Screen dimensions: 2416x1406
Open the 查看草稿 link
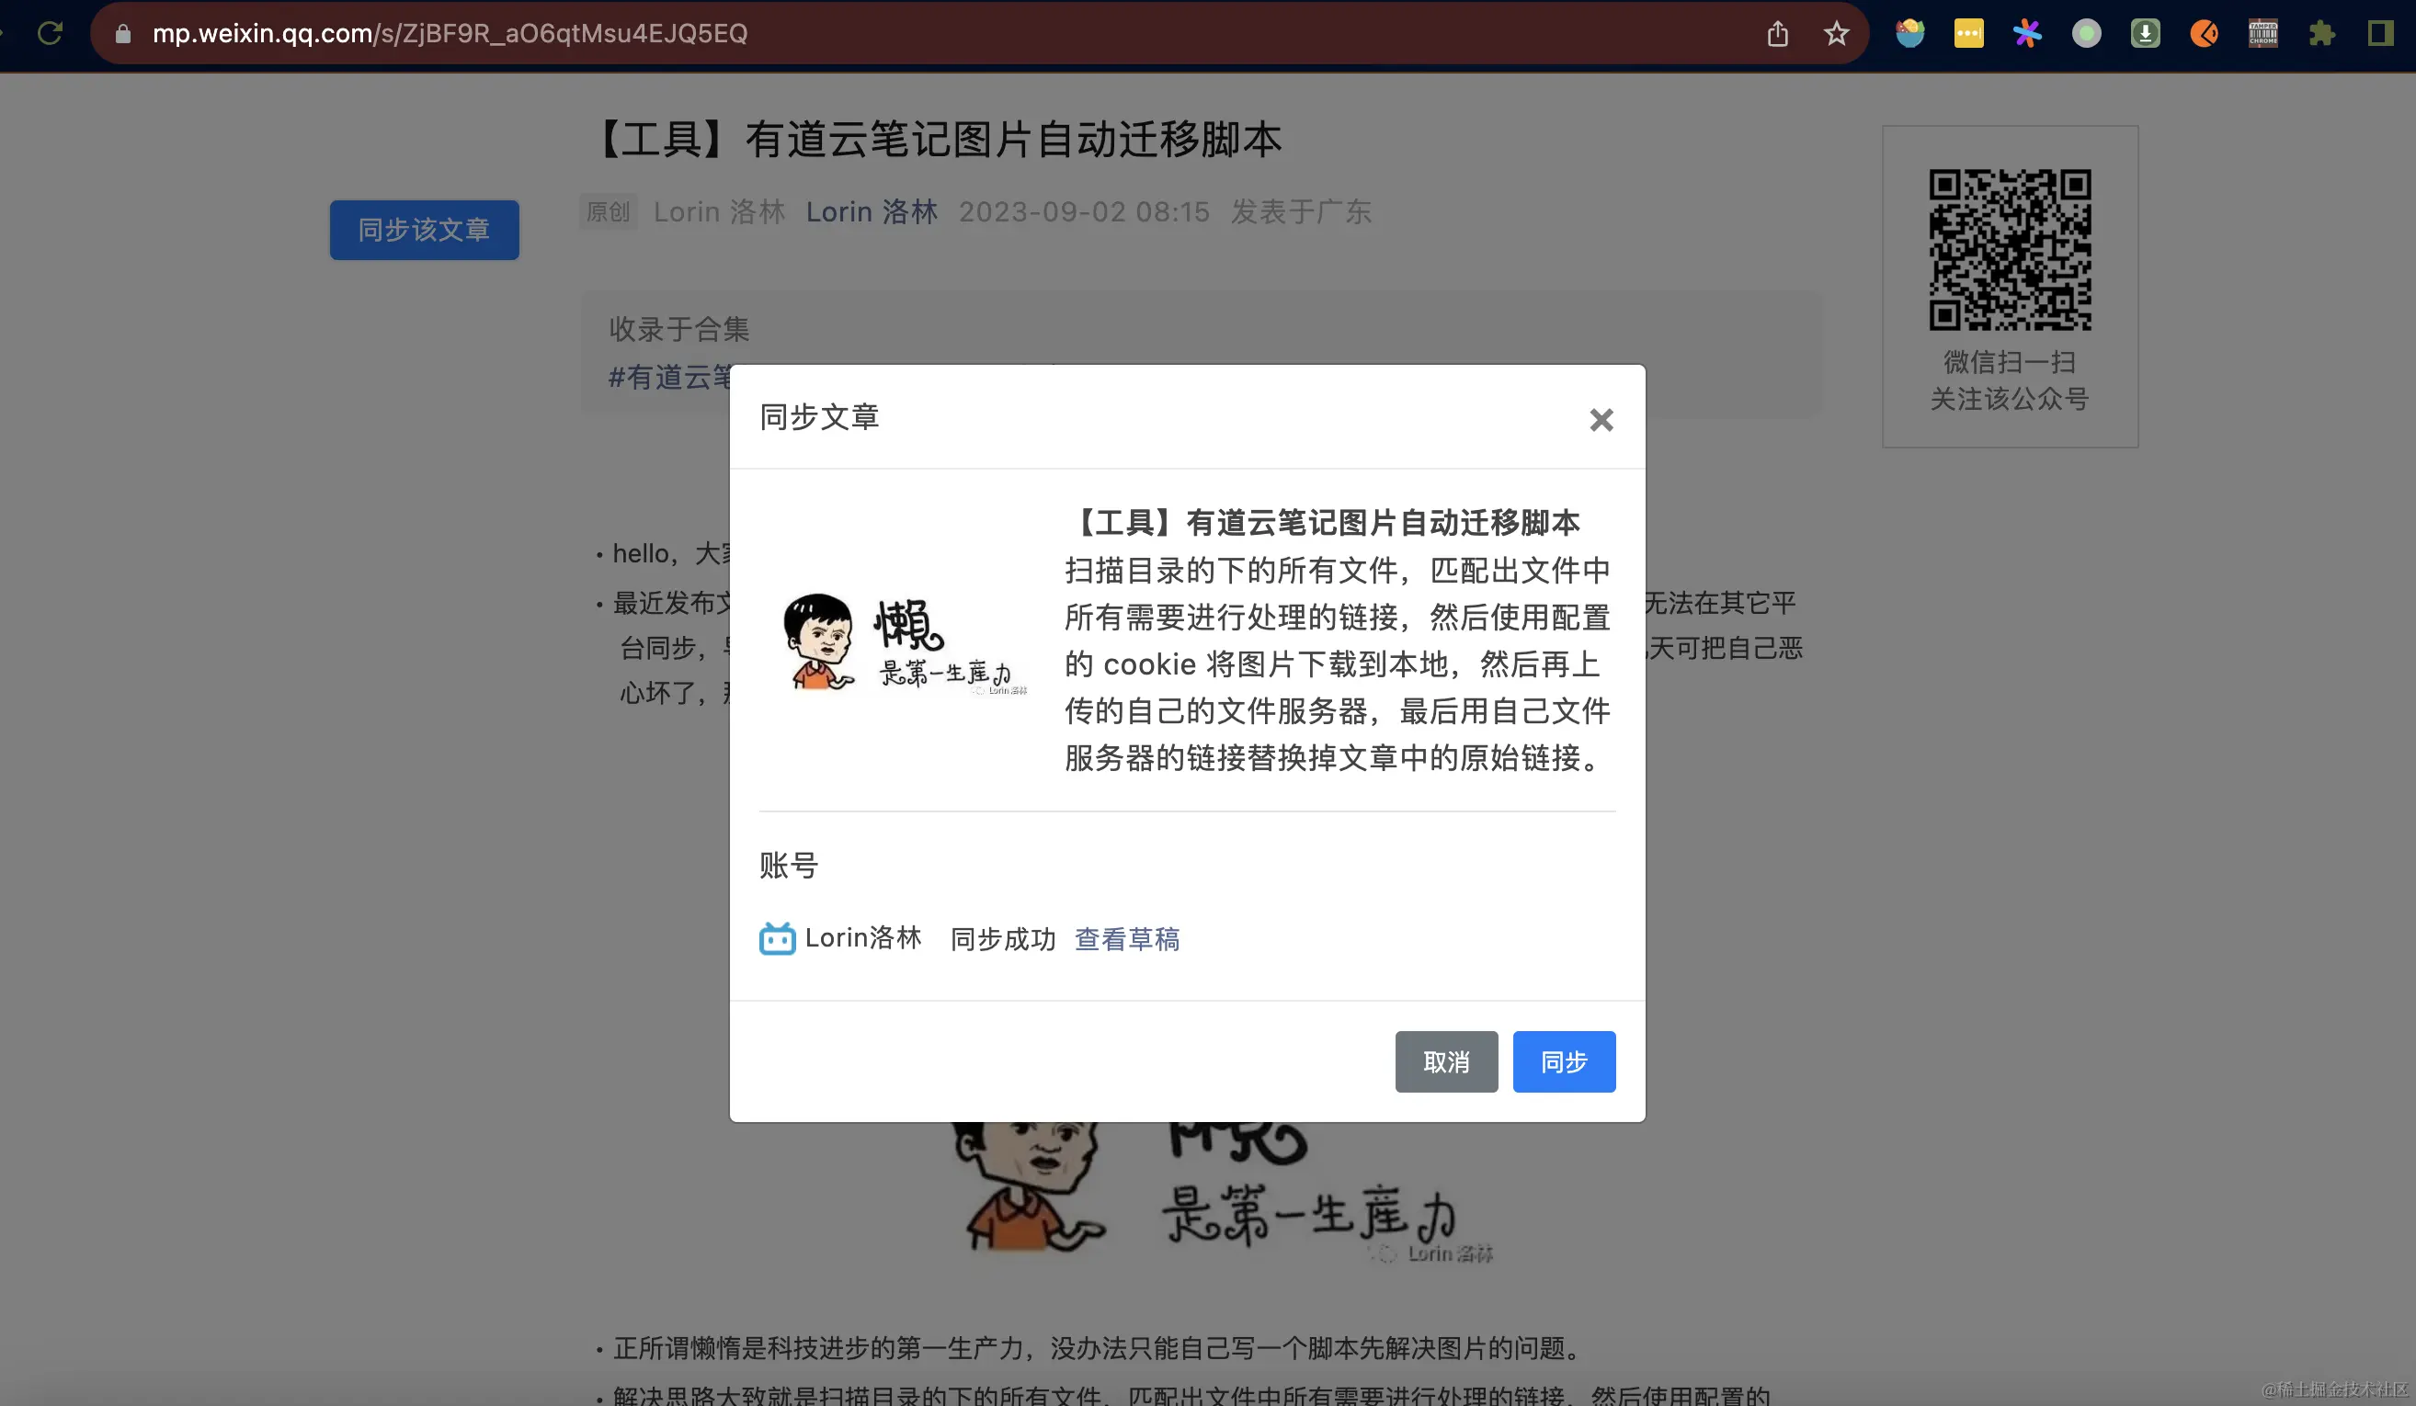[1126, 939]
